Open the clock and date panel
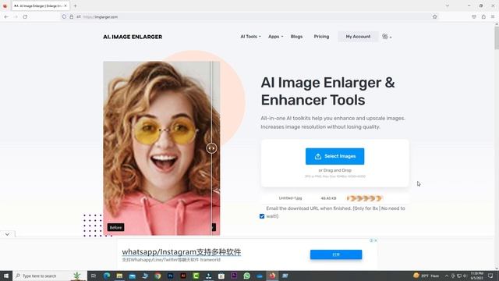499x281 pixels. (x=476, y=276)
